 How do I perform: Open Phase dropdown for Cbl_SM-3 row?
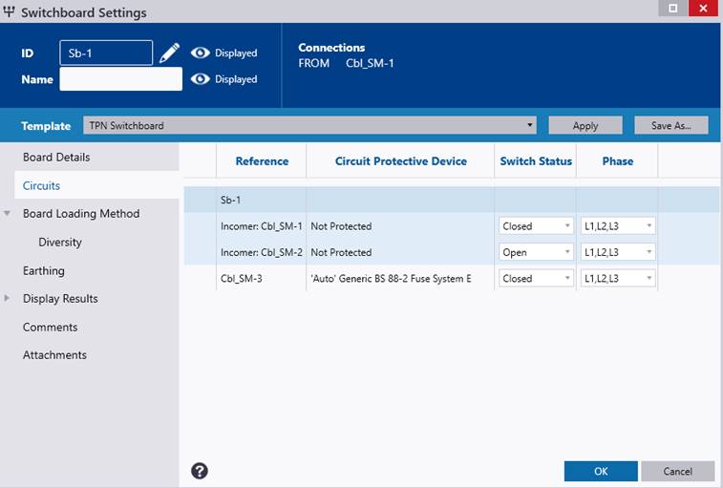(x=617, y=278)
